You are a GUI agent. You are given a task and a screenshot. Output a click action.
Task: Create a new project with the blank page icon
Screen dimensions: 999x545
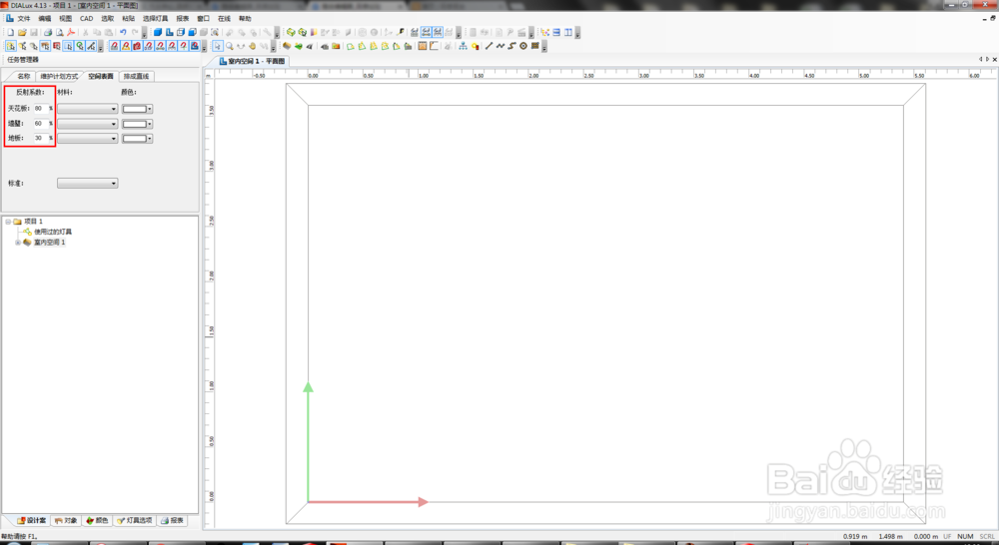pyautogui.click(x=11, y=32)
